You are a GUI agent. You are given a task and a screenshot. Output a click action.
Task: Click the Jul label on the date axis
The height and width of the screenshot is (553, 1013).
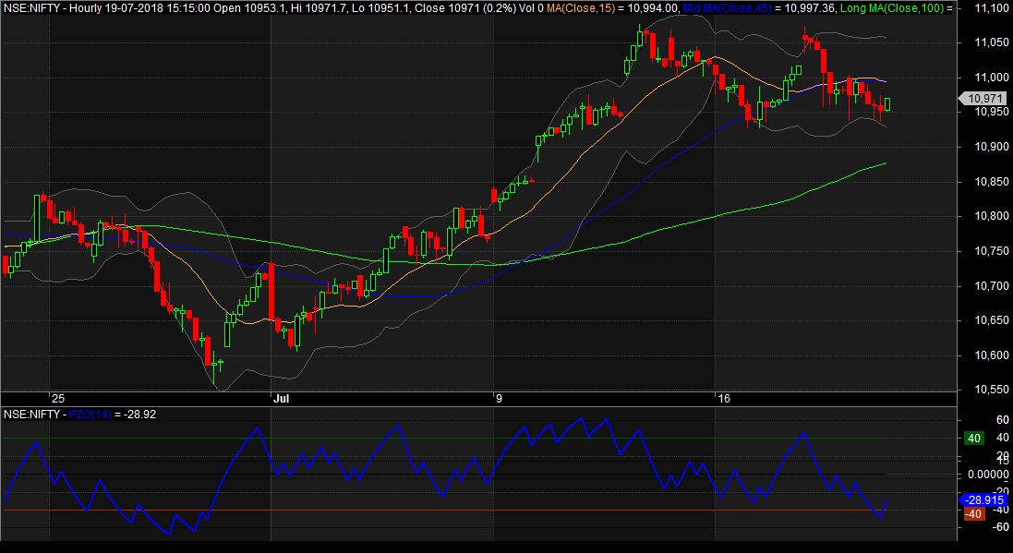click(281, 399)
